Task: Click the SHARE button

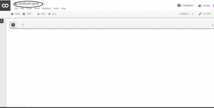Action: tap(204, 6)
